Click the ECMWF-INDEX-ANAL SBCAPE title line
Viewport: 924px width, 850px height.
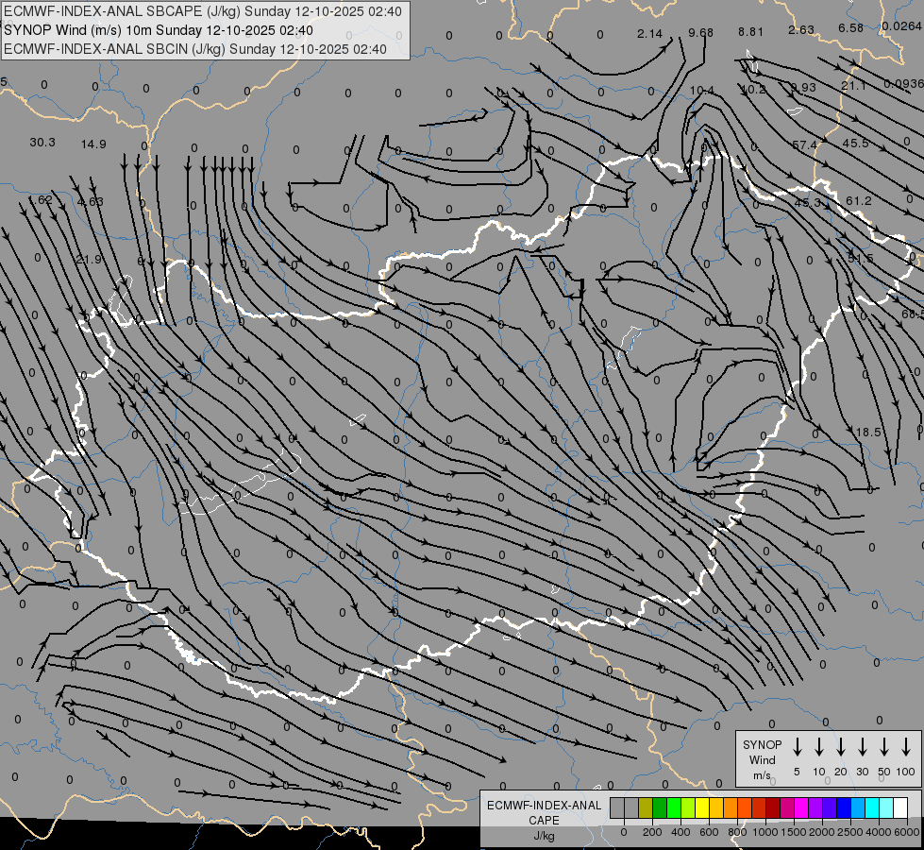[203, 11]
